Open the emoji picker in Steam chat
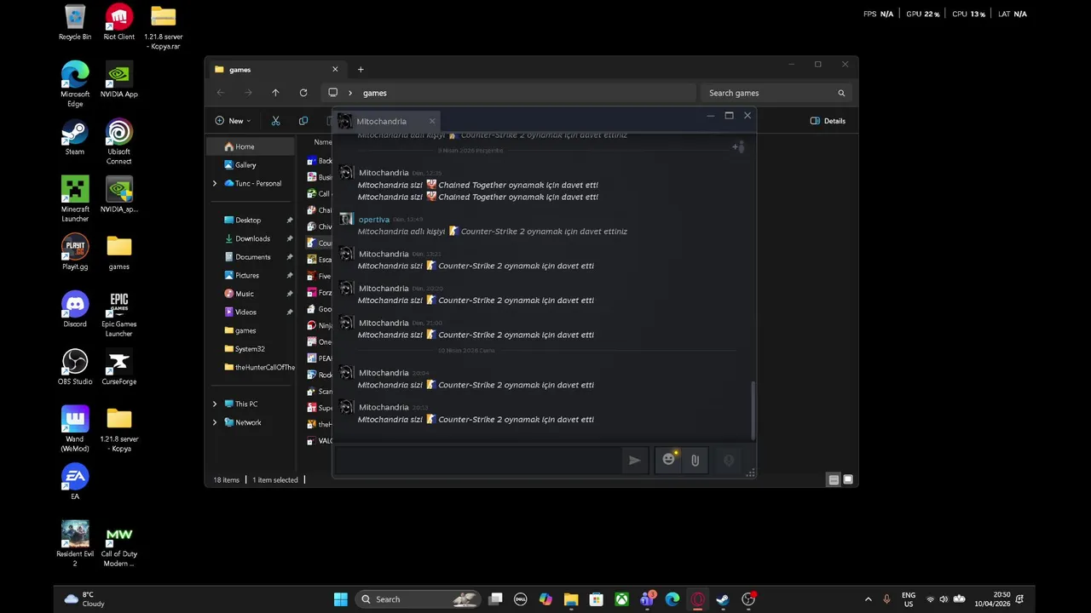 click(x=669, y=460)
